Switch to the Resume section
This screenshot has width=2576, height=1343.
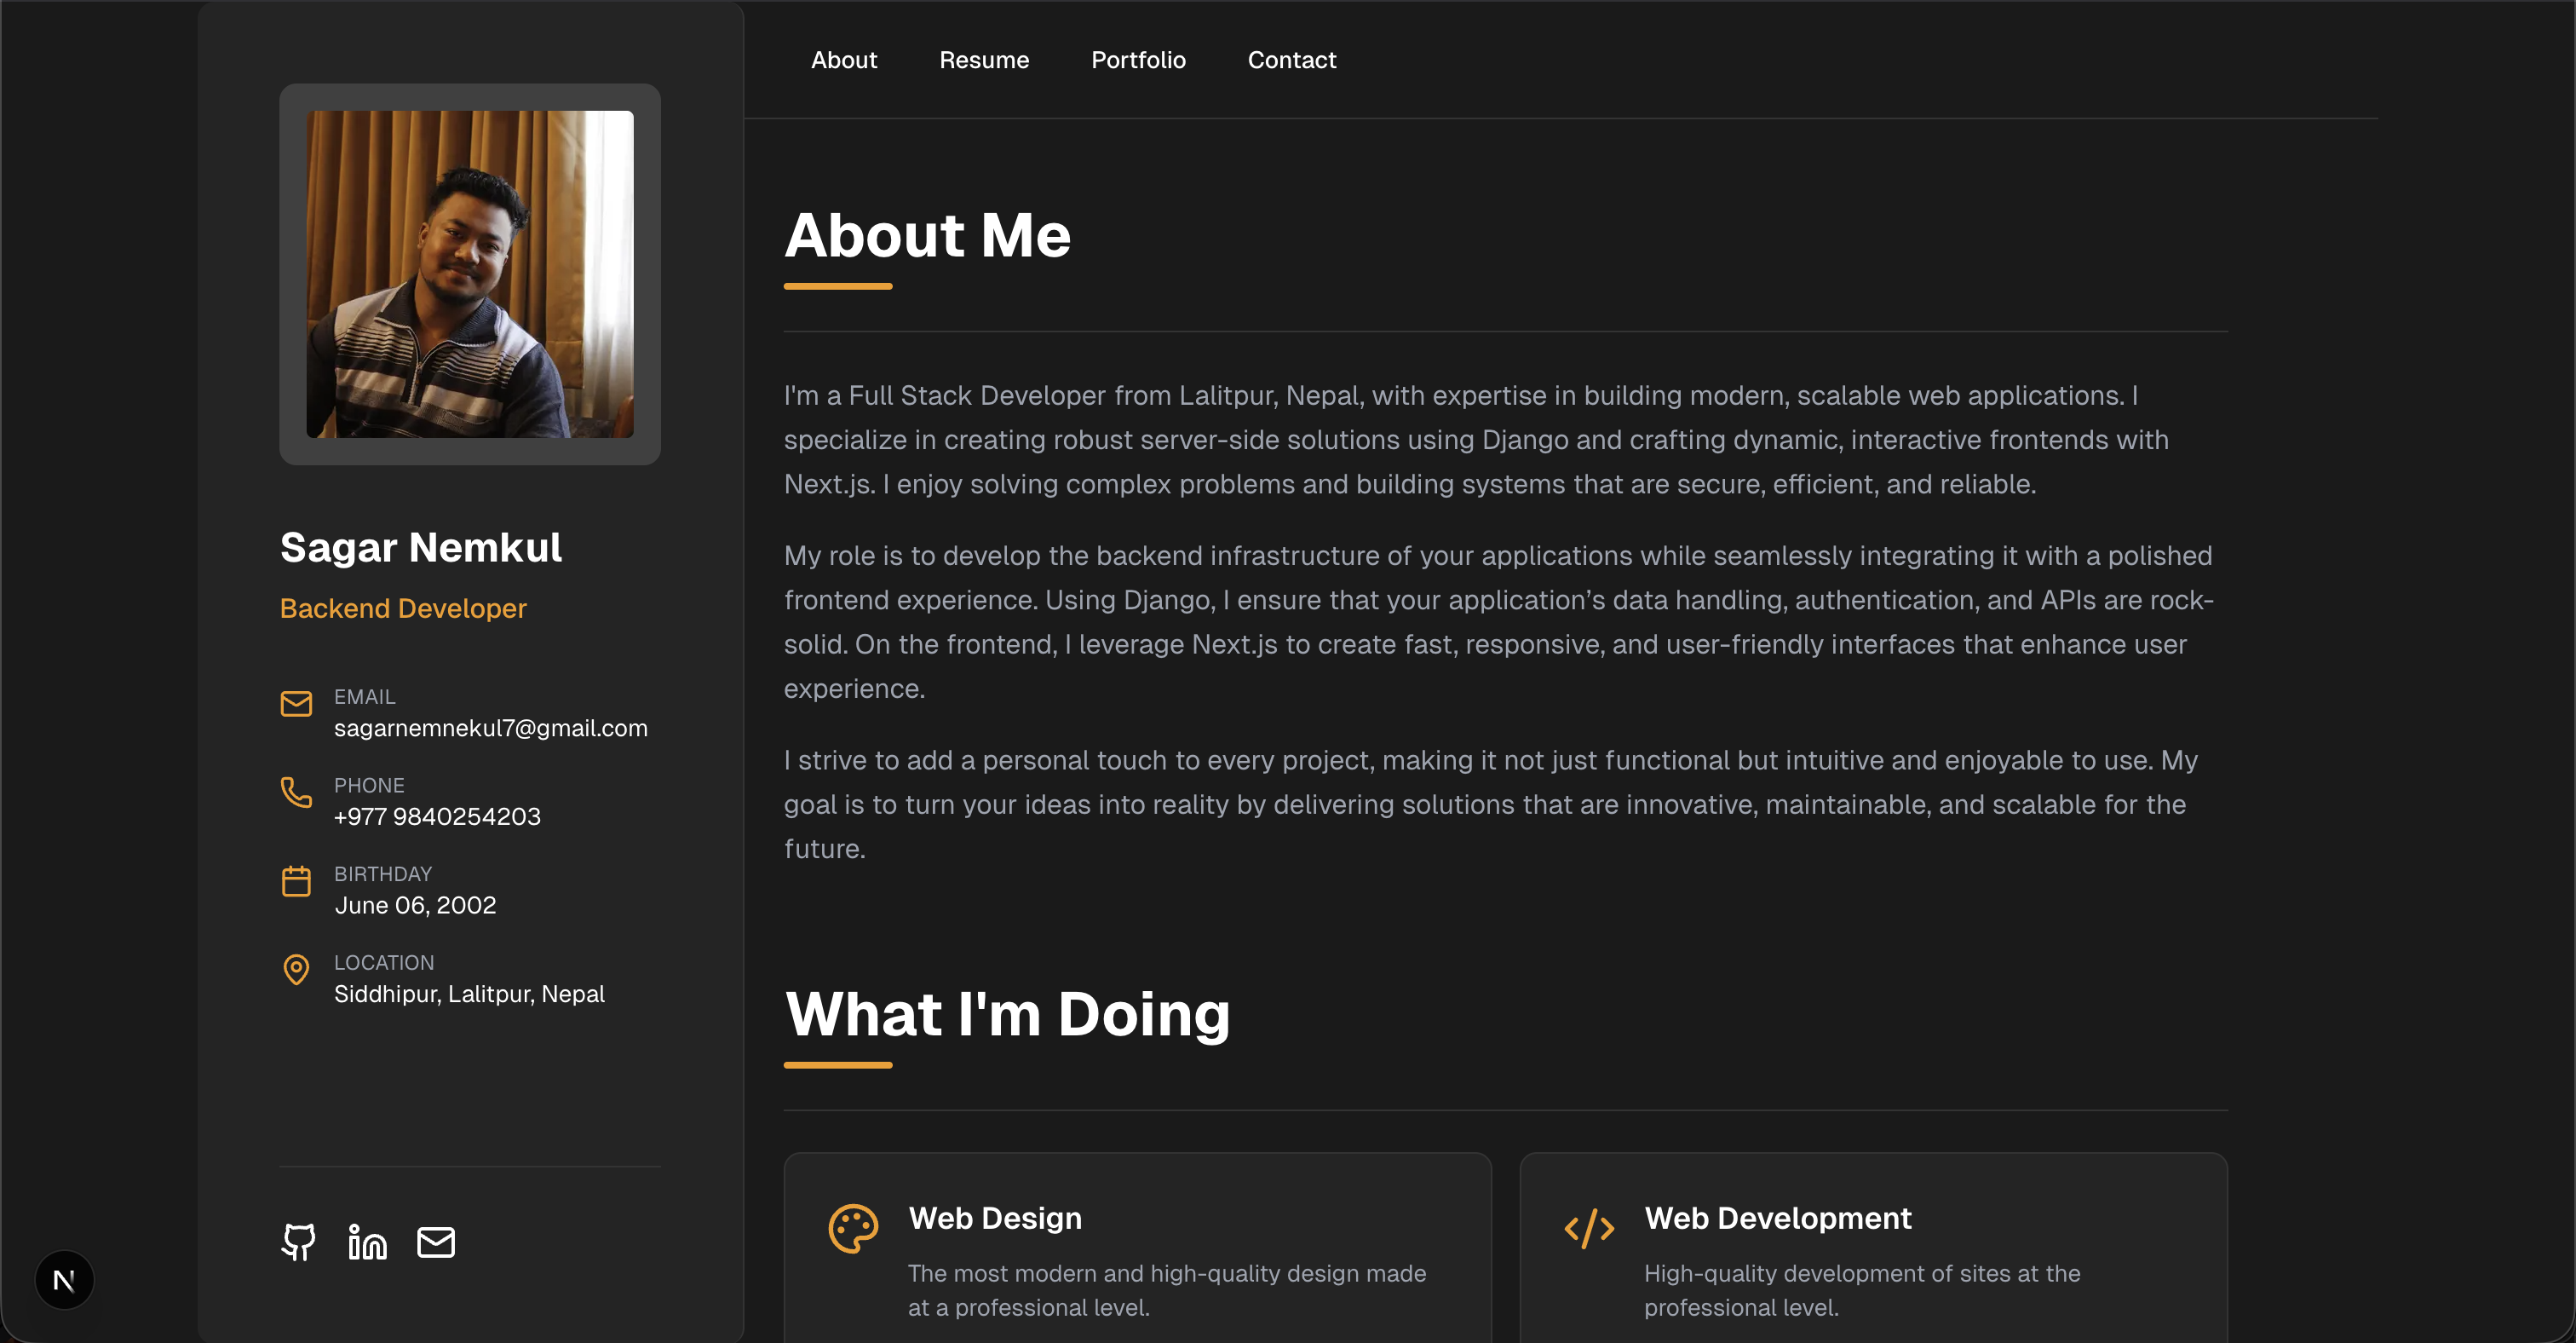[984, 60]
